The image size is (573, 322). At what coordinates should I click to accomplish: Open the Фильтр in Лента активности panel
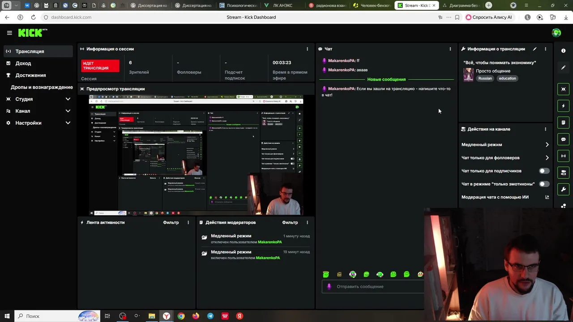171,222
